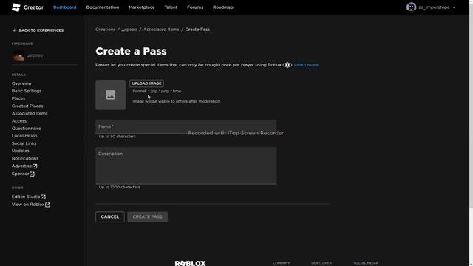This screenshot has width=473, height=266.
Task: Focus the Name input field
Action: coord(186,126)
